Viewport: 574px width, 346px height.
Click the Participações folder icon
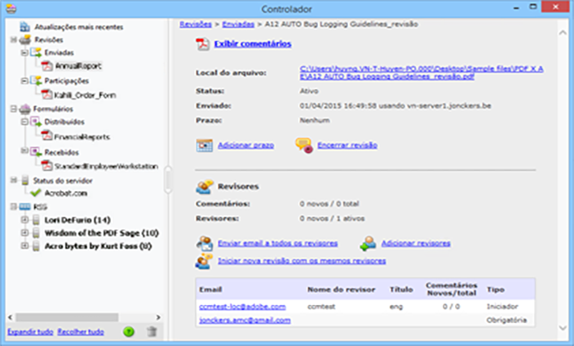(36, 81)
